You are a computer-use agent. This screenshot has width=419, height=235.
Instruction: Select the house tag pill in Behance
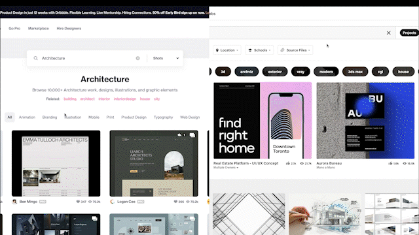point(403,72)
